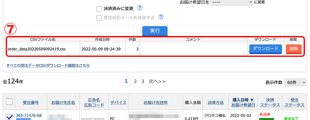Sort by 広告コード column header
The image size is (310, 120).
94,105
